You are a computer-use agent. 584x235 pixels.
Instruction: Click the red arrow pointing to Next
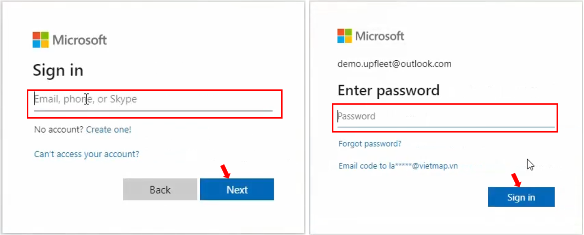pyautogui.click(x=226, y=171)
